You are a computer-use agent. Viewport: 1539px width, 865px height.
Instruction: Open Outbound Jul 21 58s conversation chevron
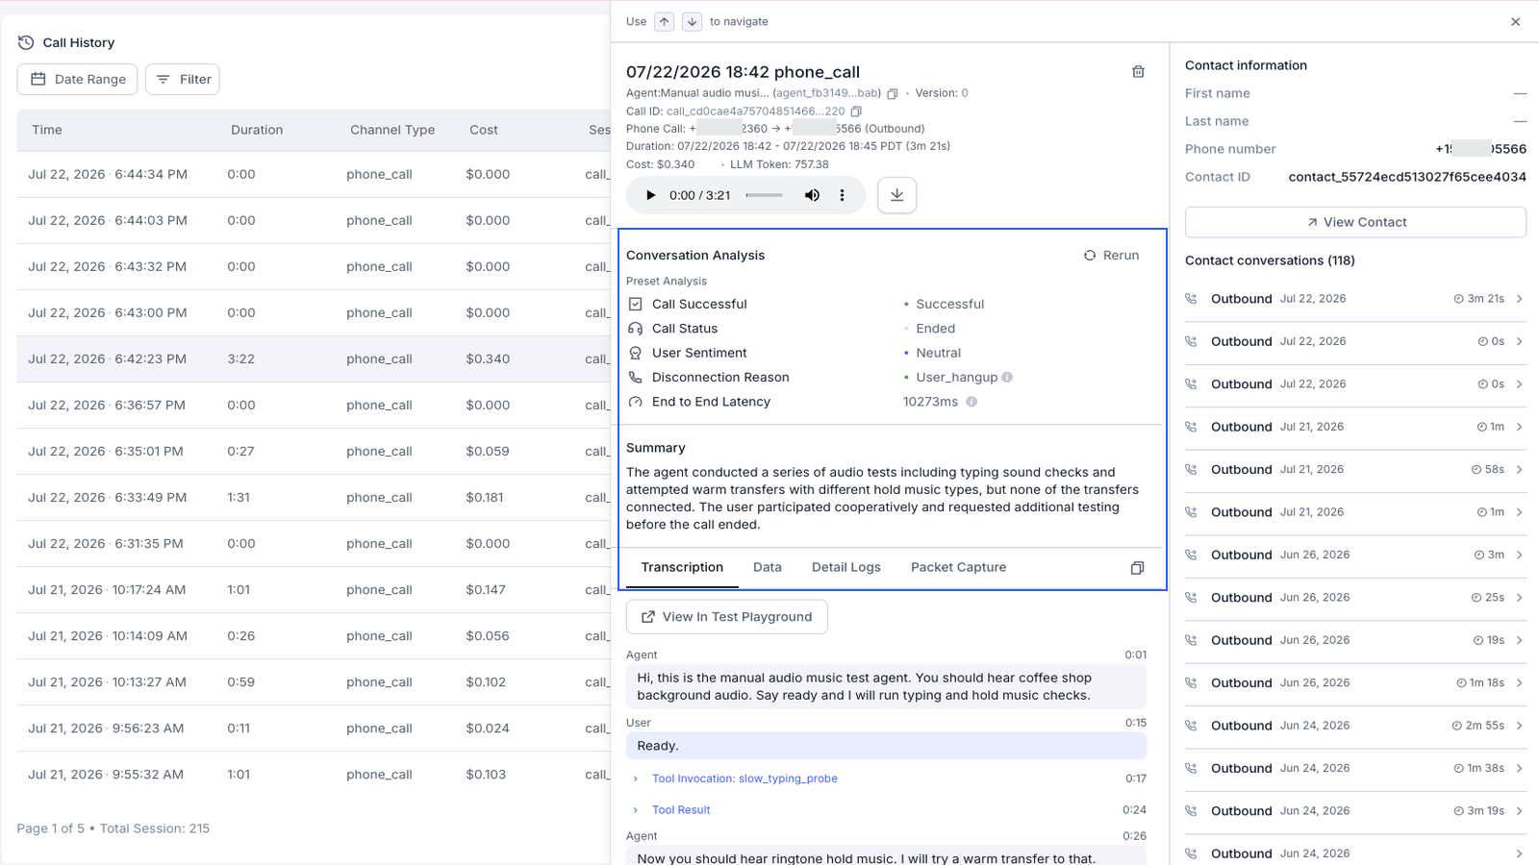tap(1520, 470)
